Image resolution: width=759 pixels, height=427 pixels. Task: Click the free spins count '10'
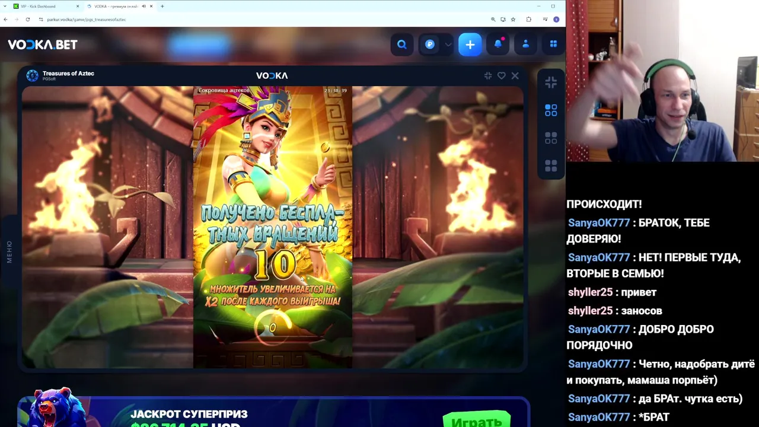point(275,265)
